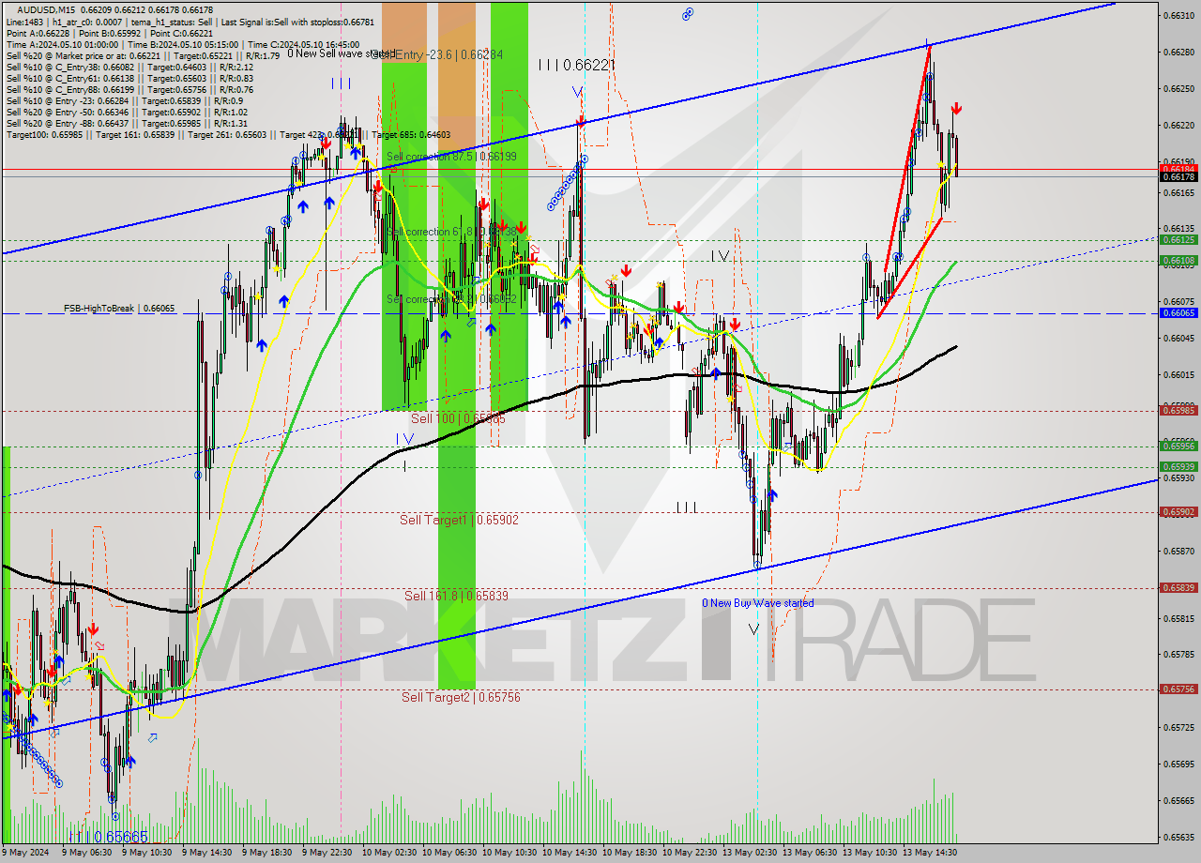Click the '9 May 14:30' time axis label
The width and height of the screenshot is (1201, 863).
[x=206, y=853]
